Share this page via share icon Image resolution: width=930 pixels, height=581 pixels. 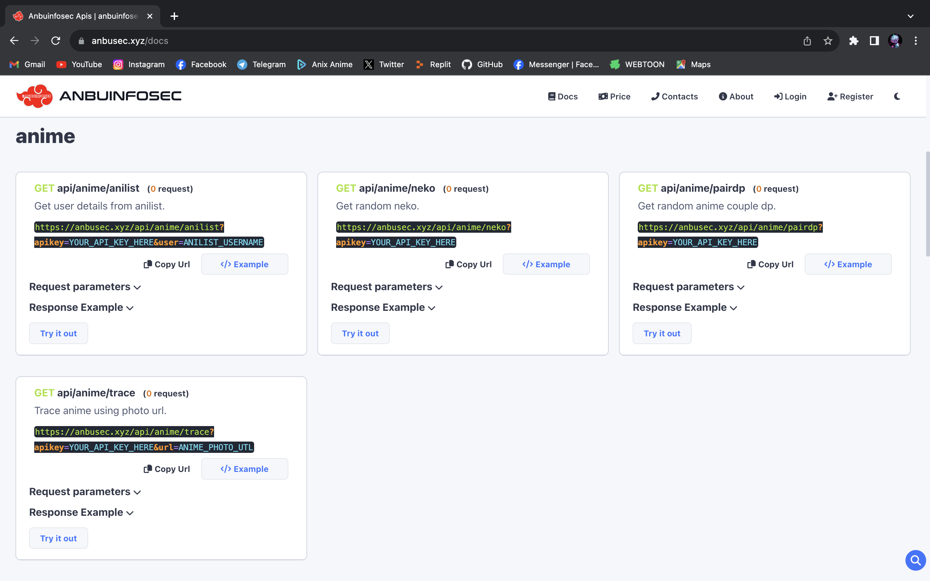tap(807, 41)
